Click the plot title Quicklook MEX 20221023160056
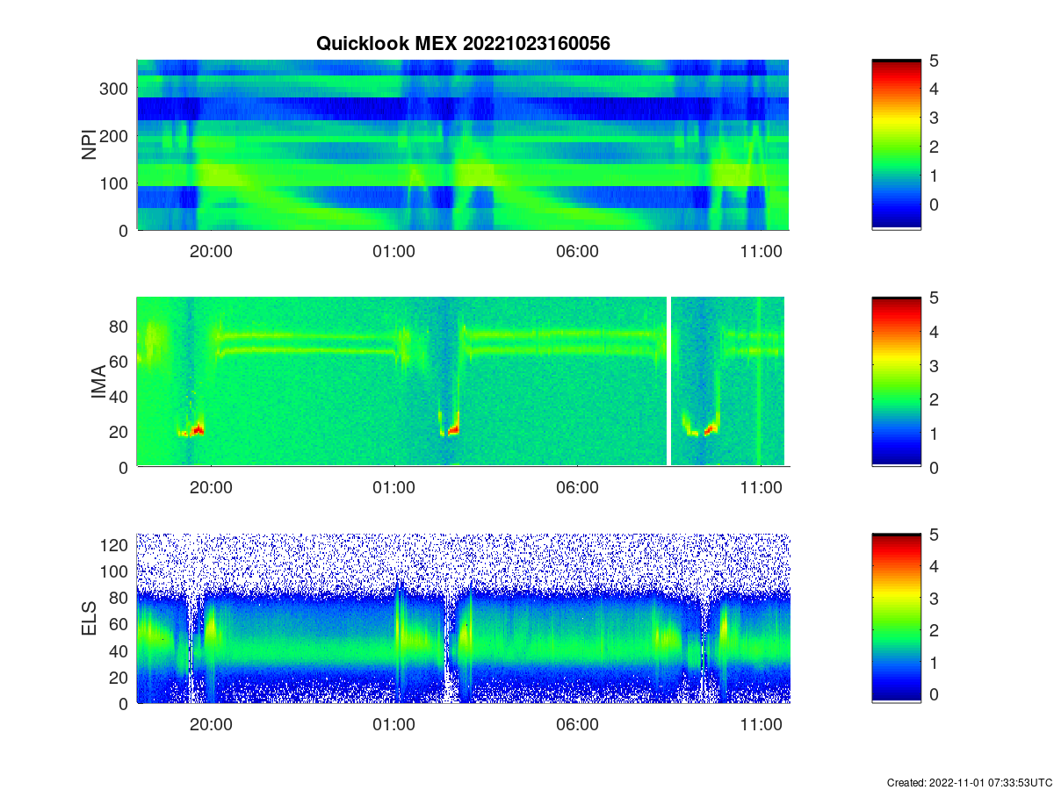Viewport: 1054px width, 790px height. pyautogui.click(x=463, y=43)
